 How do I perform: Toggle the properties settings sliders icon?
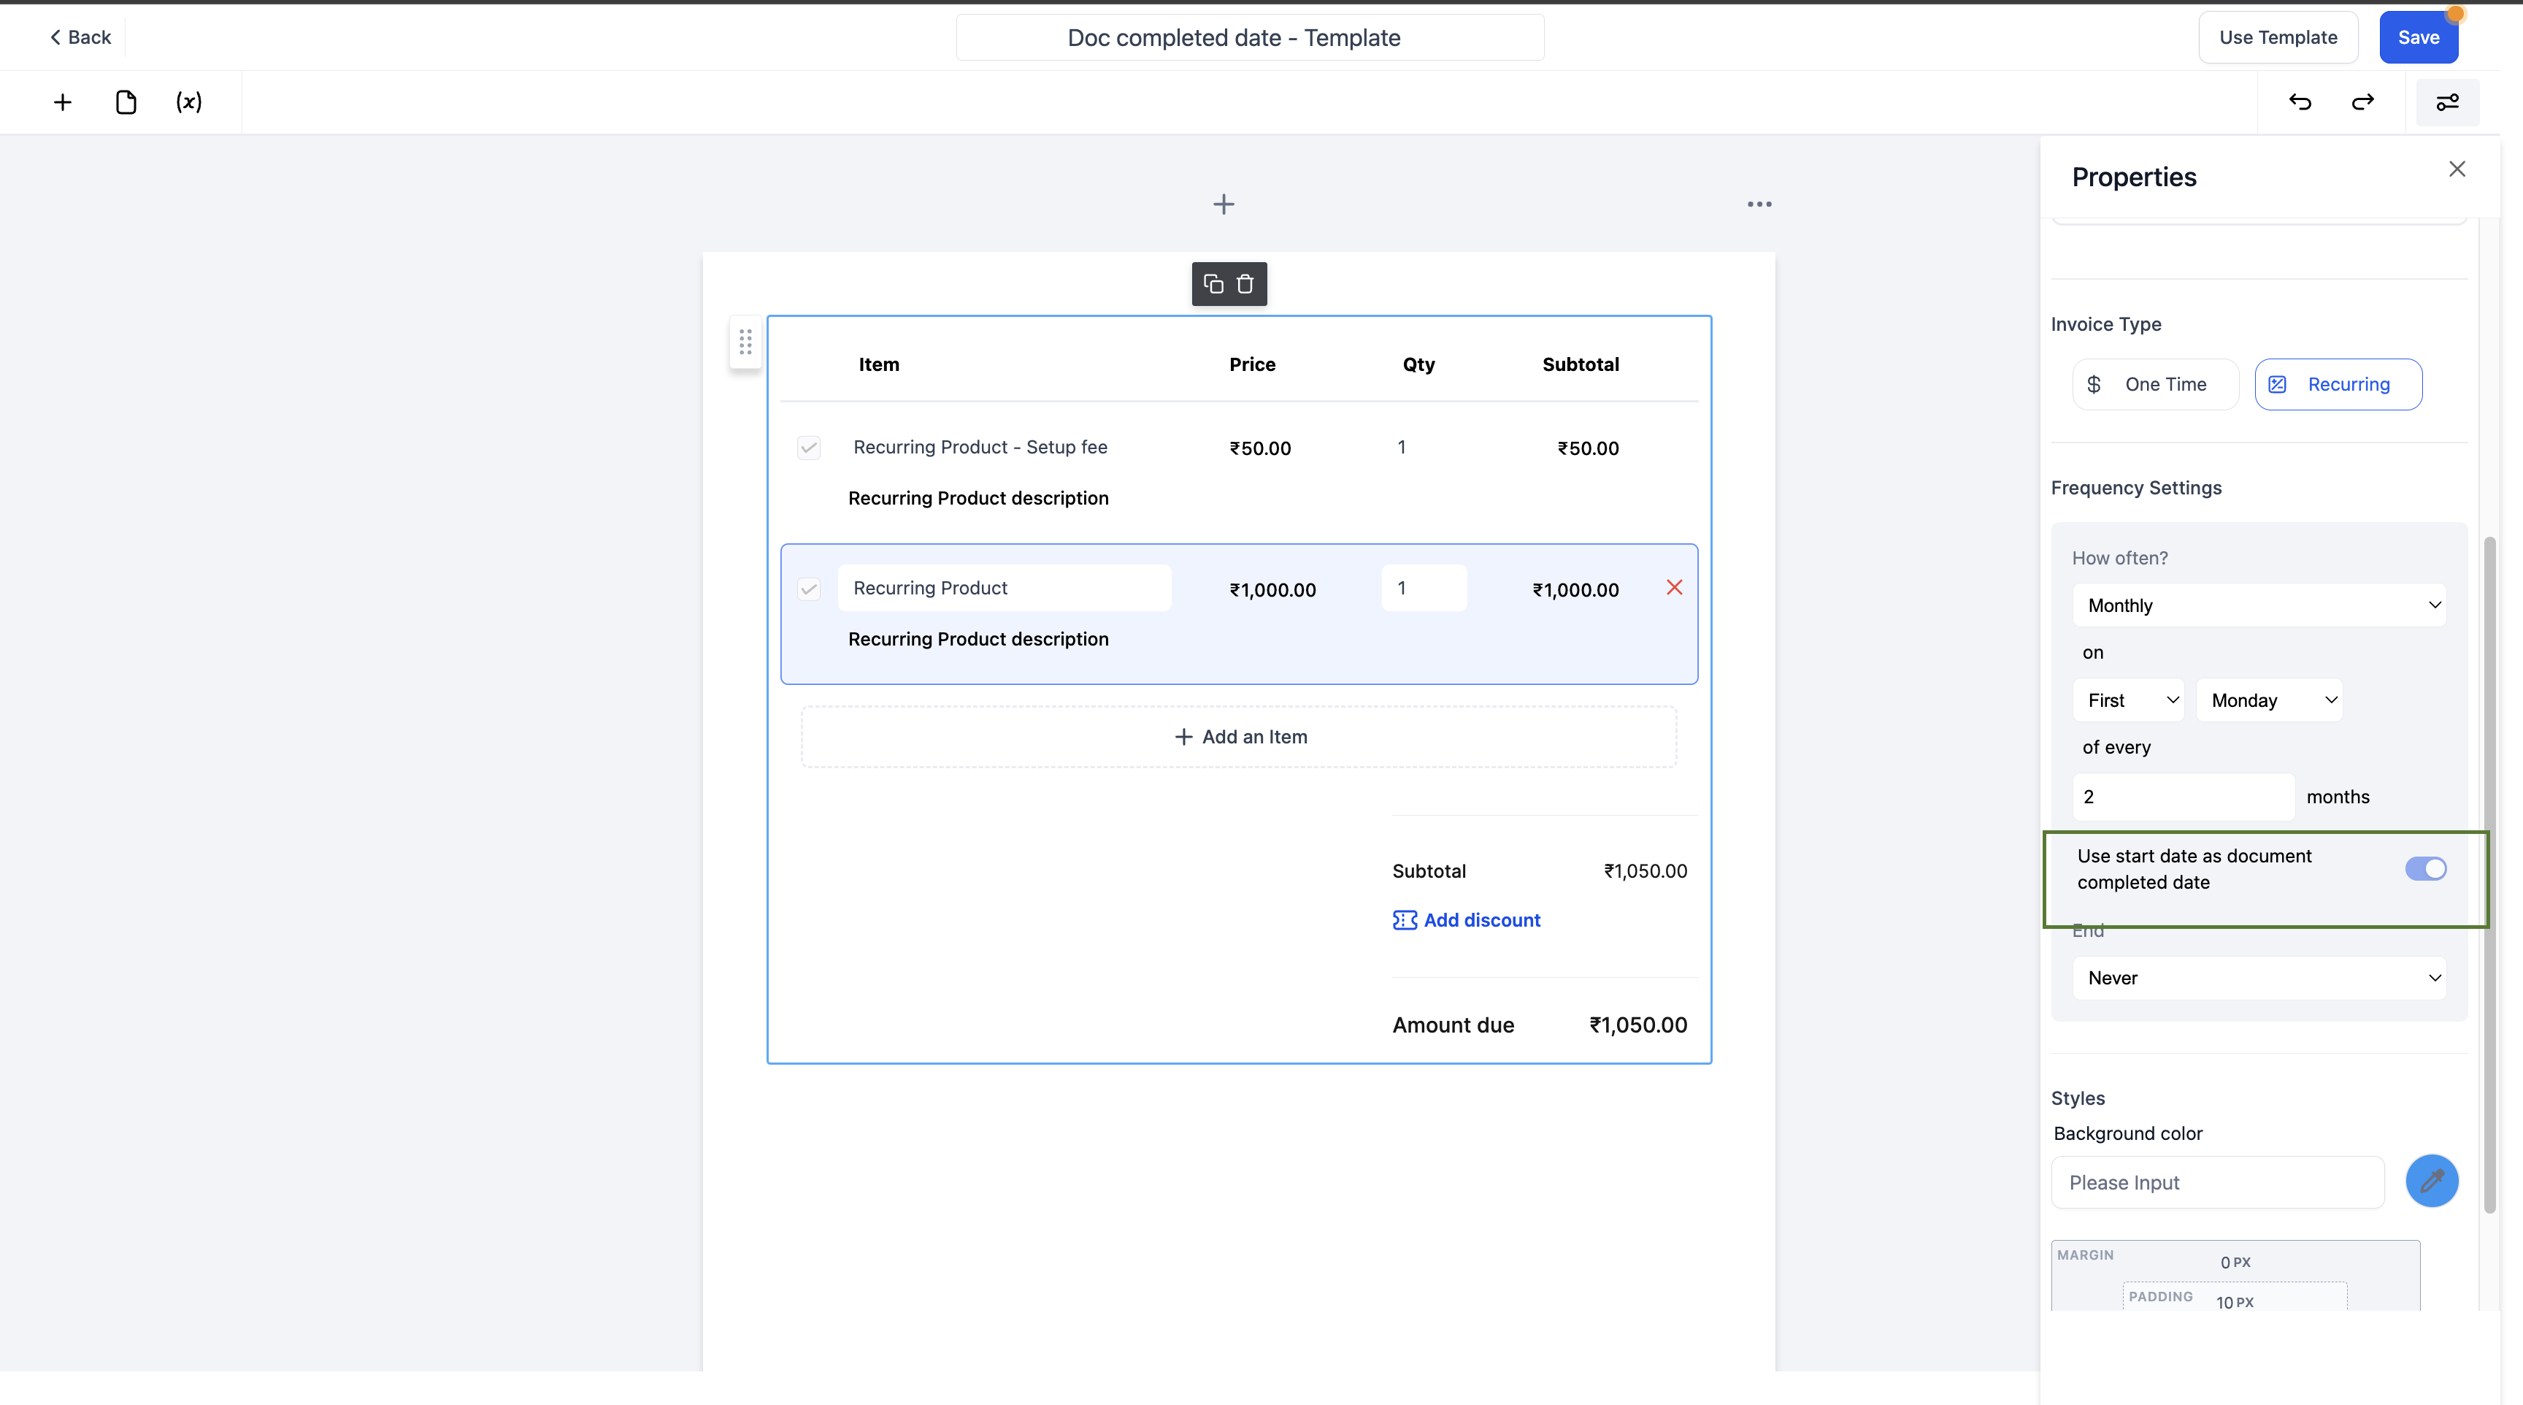(x=2446, y=102)
